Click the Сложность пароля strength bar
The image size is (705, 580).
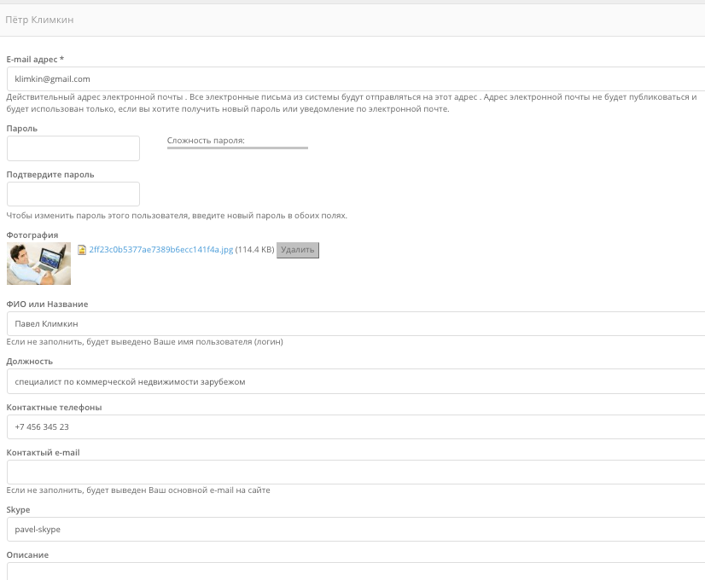coord(237,148)
